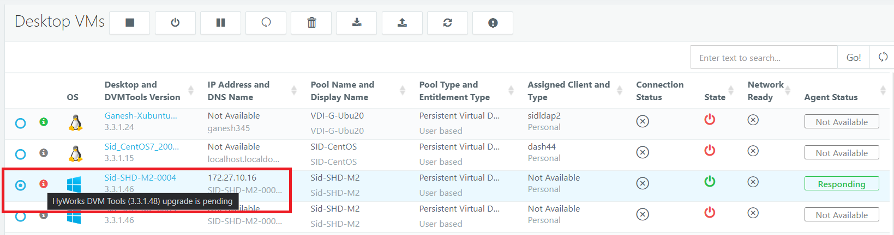
Task: Focus the Enter text to search field
Action: point(764,57)
